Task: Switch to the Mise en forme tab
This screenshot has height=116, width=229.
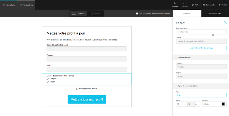Action: pyautogui.click(x=215, y=13)
